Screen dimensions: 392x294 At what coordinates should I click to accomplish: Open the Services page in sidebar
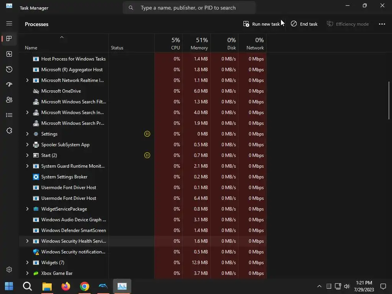(9, 131)
